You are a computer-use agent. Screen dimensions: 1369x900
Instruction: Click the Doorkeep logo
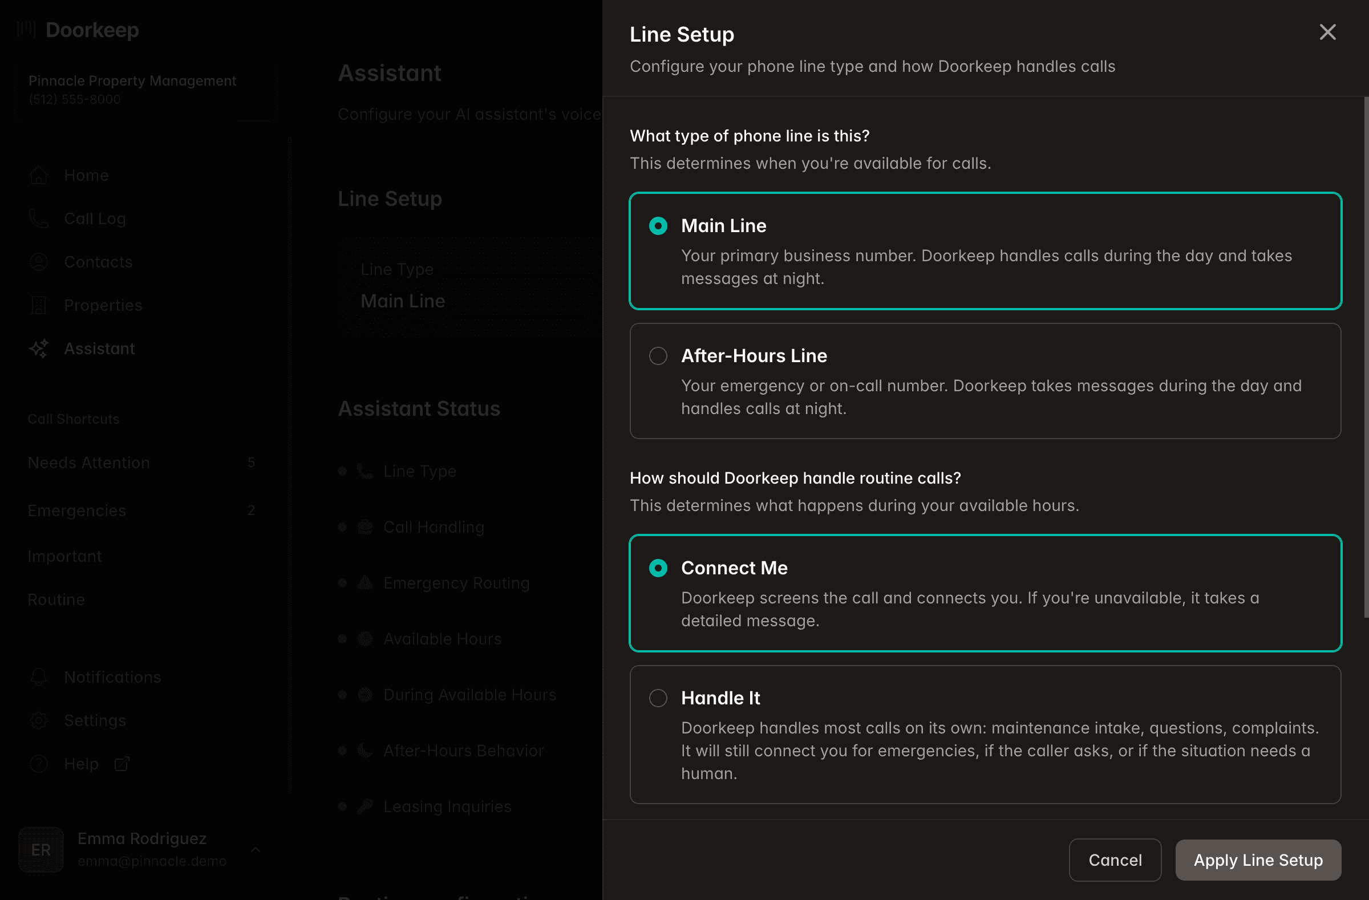78,30
